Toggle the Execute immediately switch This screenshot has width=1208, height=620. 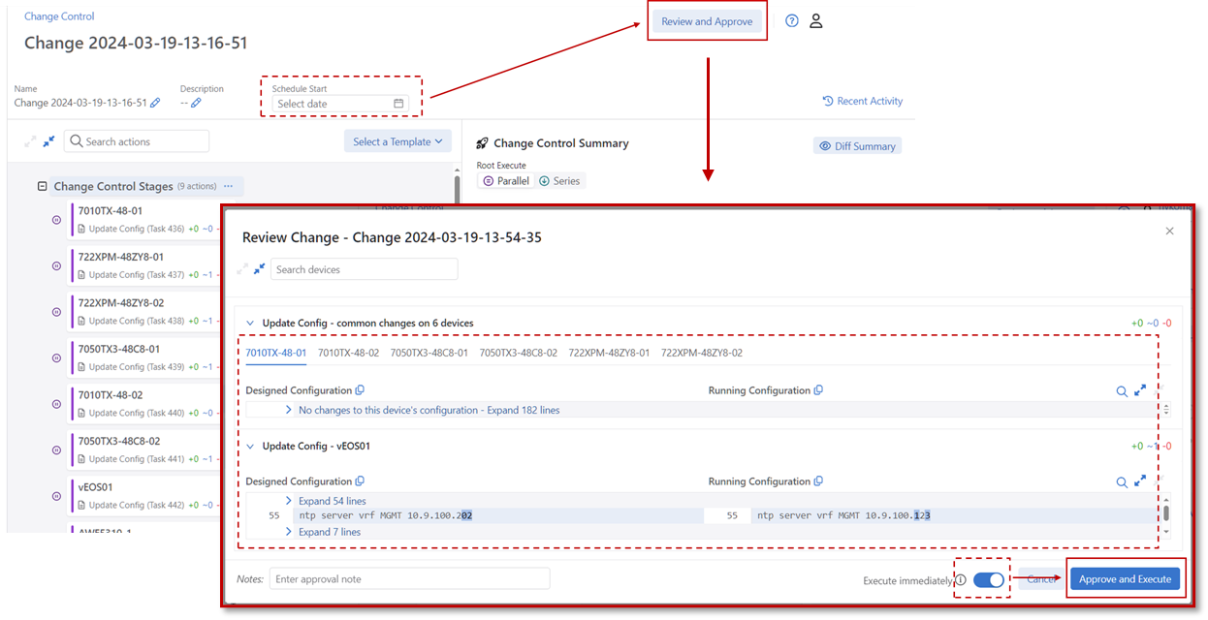click(988, 579)
